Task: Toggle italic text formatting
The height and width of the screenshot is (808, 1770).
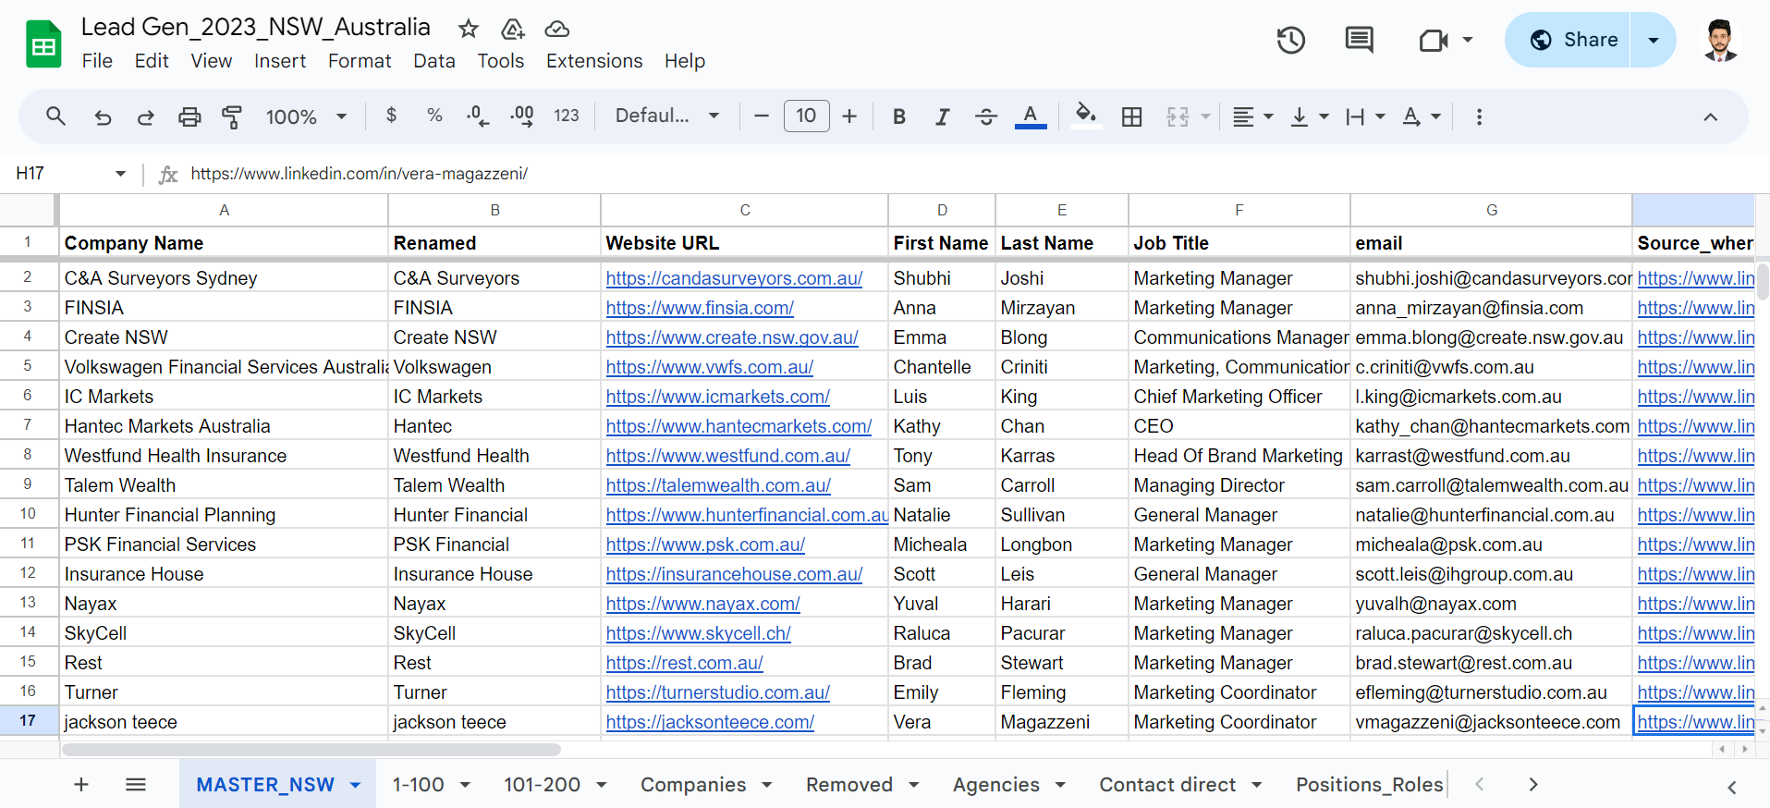Action: 942,116
